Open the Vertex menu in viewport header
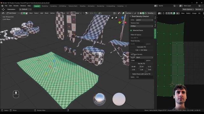The width and height of the screenshot is (204, 114). pos(52,13)
